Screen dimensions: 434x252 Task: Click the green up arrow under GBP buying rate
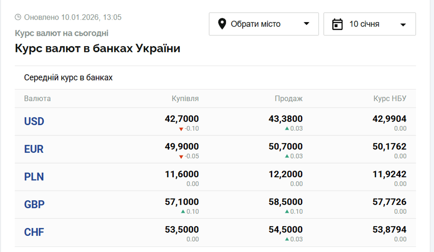(x=183, y=211)
